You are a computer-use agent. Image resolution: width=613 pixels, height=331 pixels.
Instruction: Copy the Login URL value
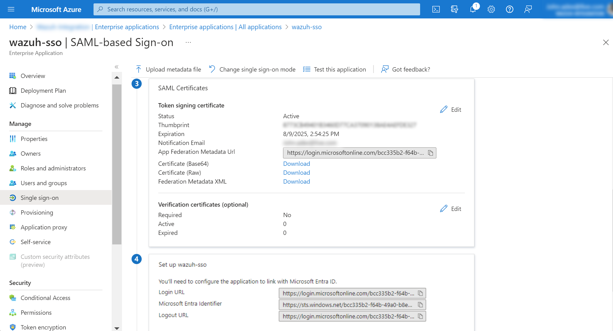click(420, 293)
